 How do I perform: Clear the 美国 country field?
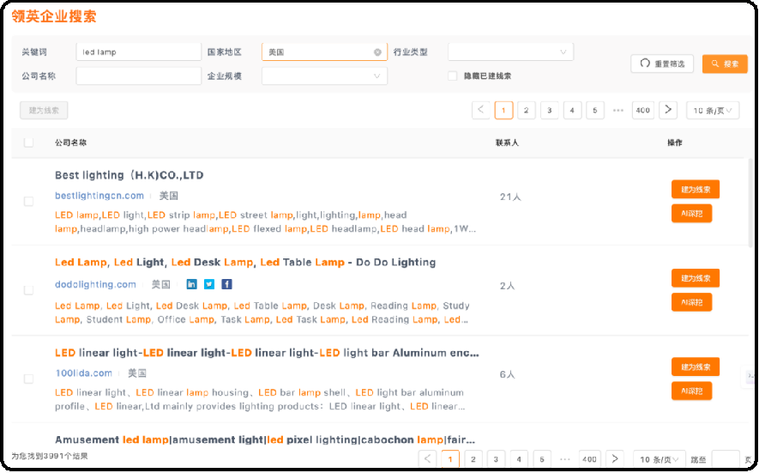coord(377,52)
